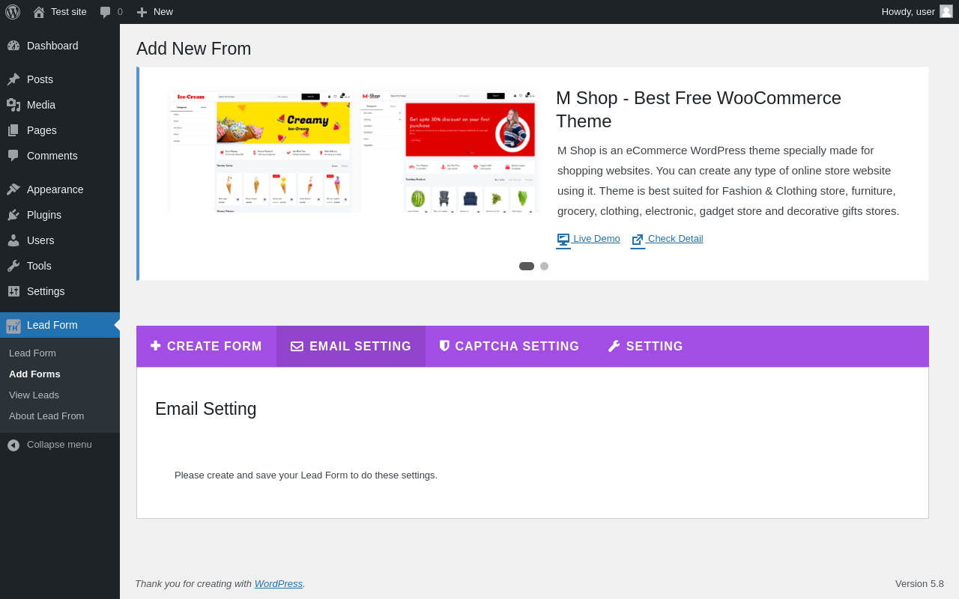Click the Settings sliders icon
959x599 pixels.
point(13,291)
